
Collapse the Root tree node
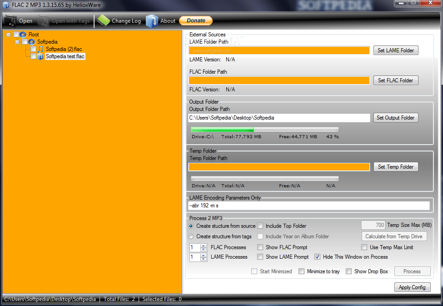point(9,35)
